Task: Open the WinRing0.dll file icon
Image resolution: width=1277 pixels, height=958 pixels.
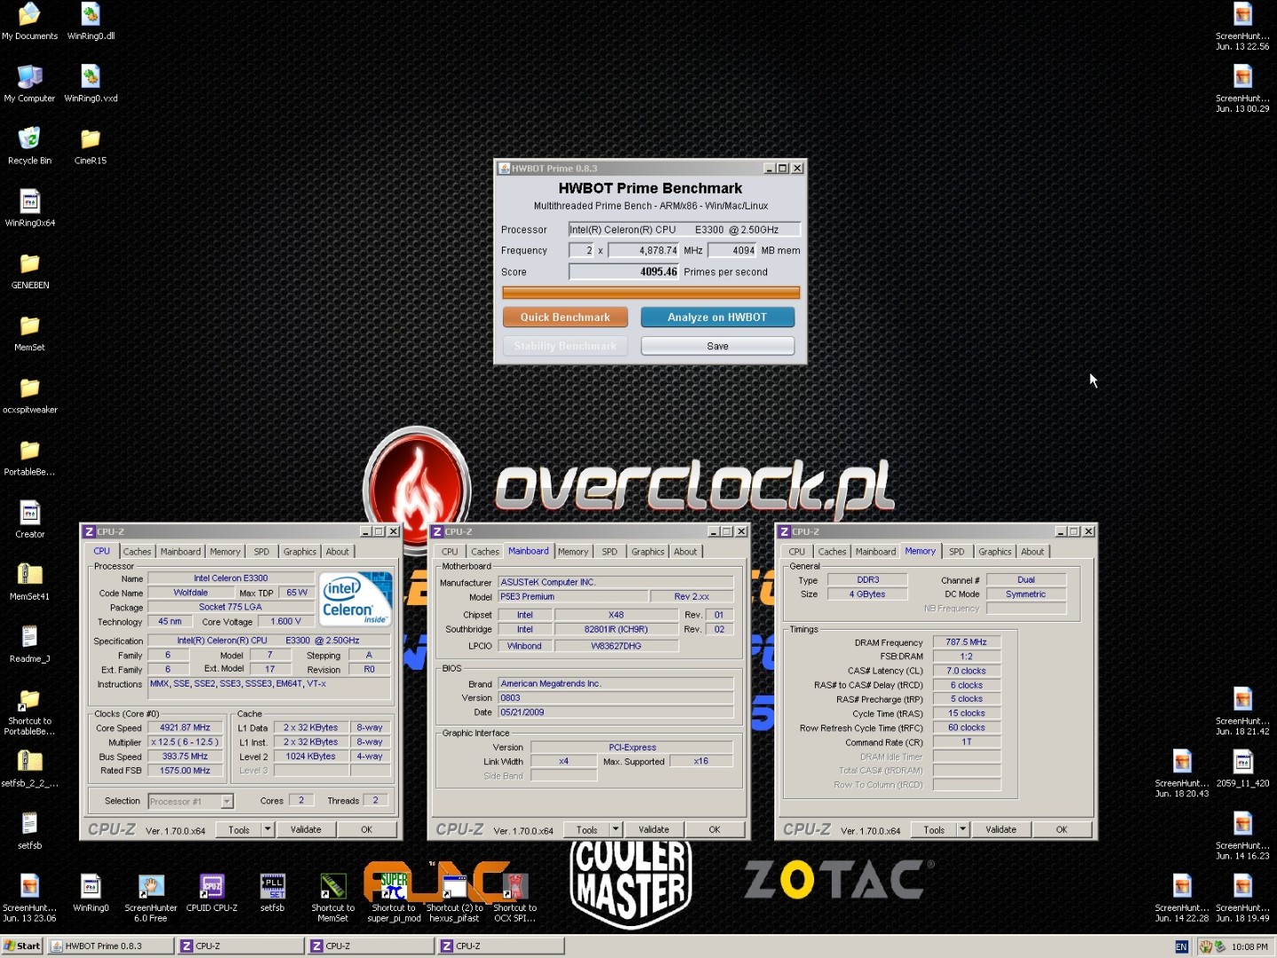Action: tap(90, 21)
